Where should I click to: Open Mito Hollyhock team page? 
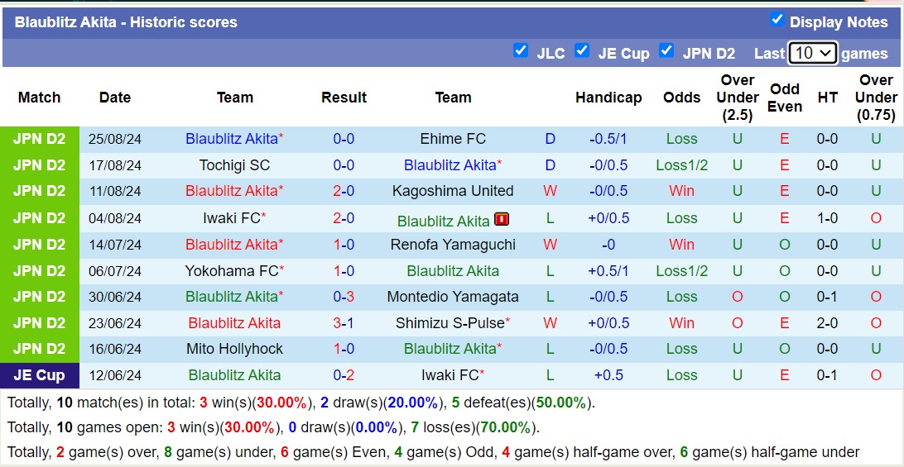tap(234, 349)
